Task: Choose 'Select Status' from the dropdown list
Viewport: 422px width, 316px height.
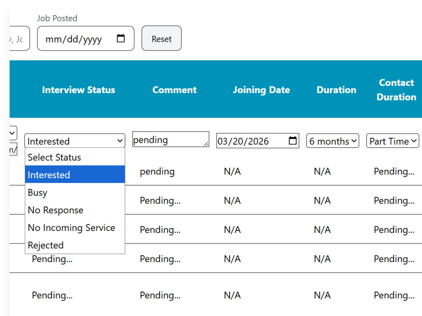Action: pyautogui.click(x=75, y=157)
